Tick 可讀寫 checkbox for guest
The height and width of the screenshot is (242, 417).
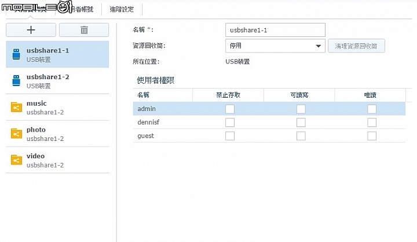301,136
